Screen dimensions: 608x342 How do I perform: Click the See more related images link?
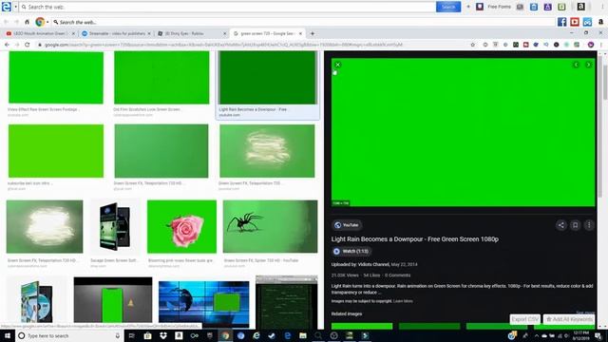tap(585, 313)
